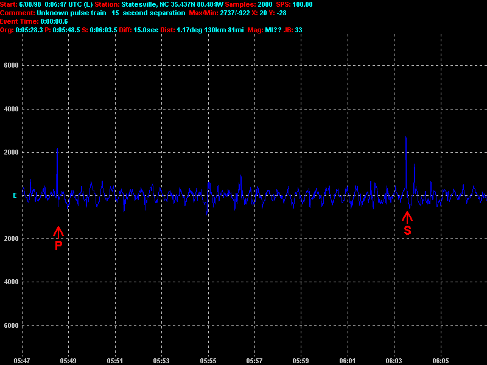Select the 05:51 tick on the time axis

[114, 360]
